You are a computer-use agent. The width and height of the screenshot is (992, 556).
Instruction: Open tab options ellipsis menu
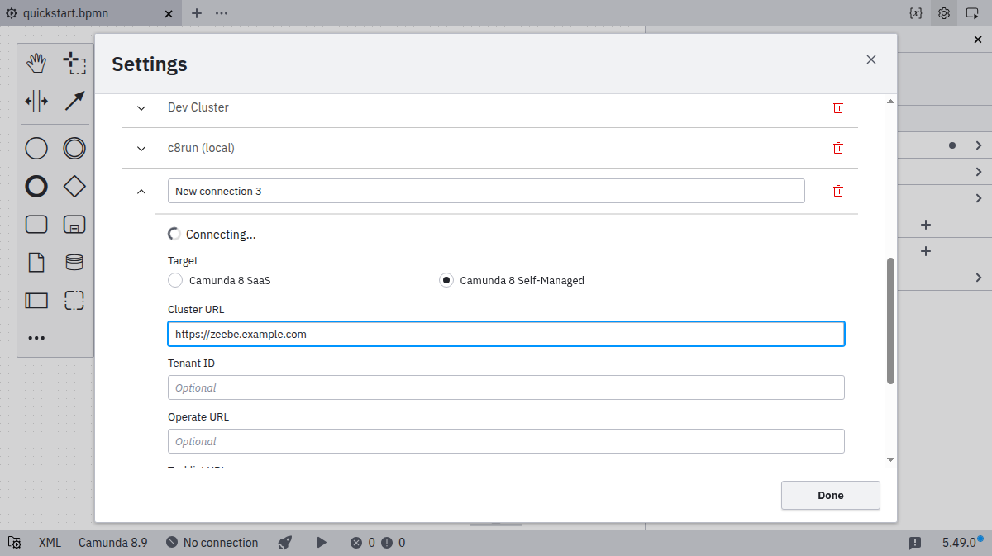222,13
